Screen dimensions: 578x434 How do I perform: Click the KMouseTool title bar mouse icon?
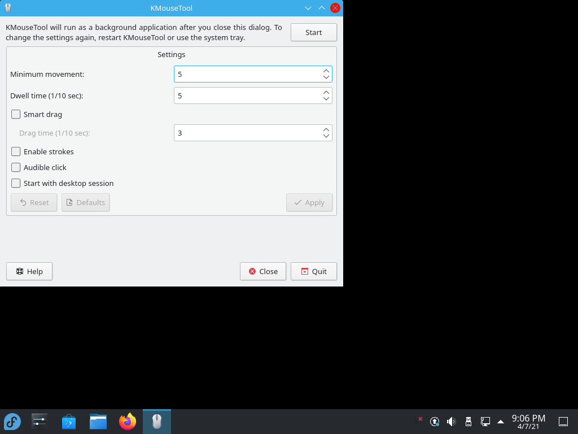click(8, 8)
